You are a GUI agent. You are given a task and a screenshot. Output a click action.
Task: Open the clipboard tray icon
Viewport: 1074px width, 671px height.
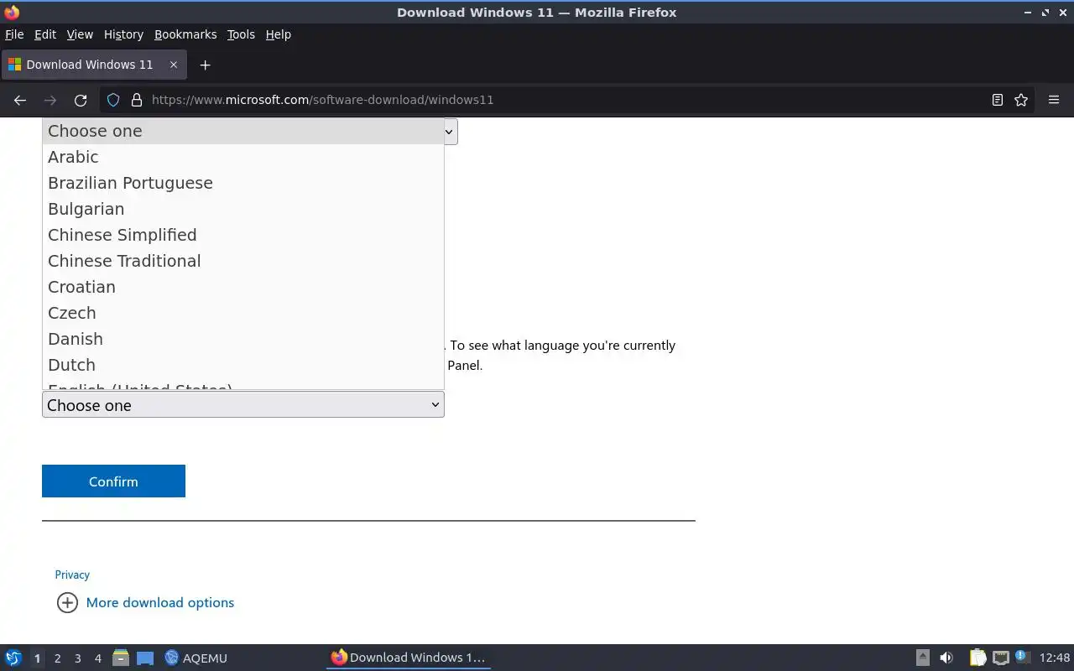(978, 658)
